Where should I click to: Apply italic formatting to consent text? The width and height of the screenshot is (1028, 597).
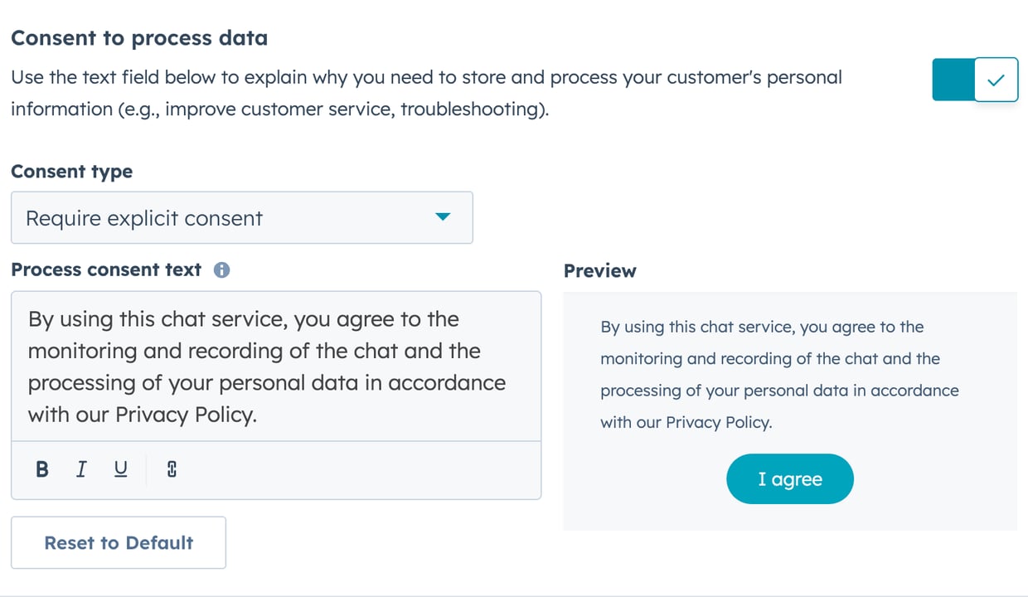coord(80,469)
